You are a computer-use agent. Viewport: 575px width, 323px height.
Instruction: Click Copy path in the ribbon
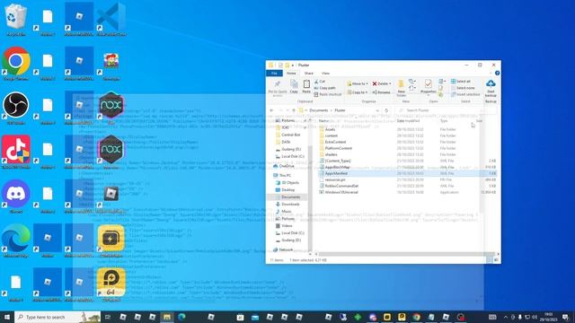pos(325,88)
